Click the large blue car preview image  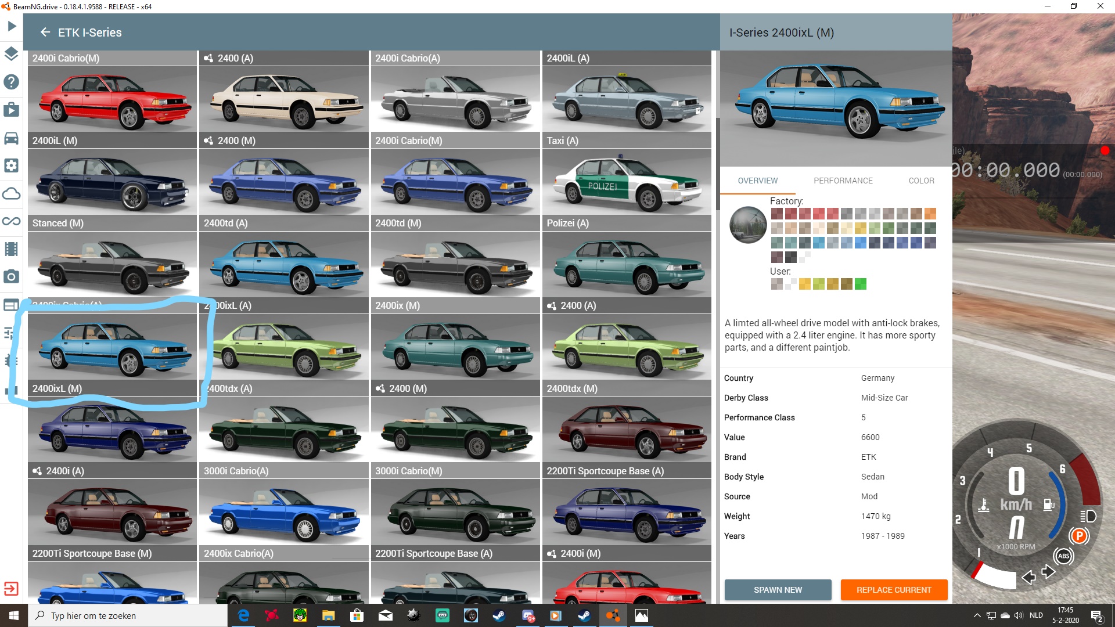pos(836,108)
